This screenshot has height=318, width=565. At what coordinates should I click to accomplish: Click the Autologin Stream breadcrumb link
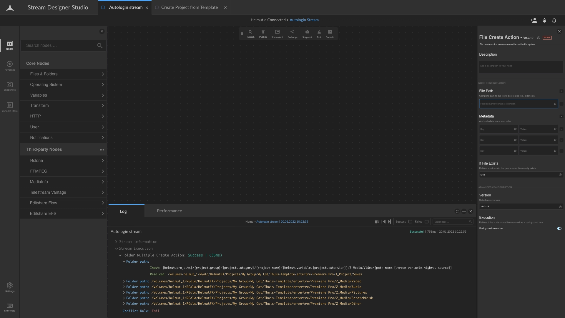click(304, 20)
